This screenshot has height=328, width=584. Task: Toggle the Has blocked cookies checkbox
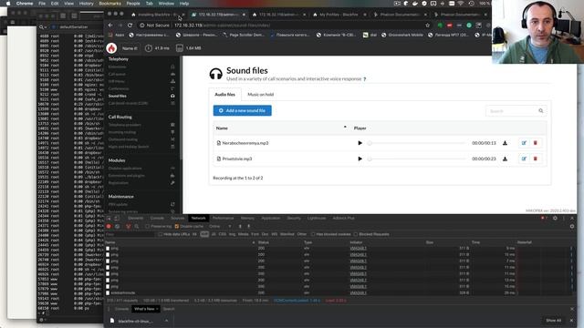[x=313, y=234]
